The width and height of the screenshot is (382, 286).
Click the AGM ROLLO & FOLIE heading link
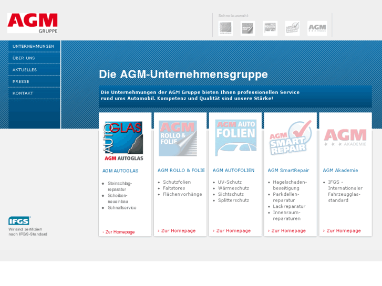(x=181, y=171)
